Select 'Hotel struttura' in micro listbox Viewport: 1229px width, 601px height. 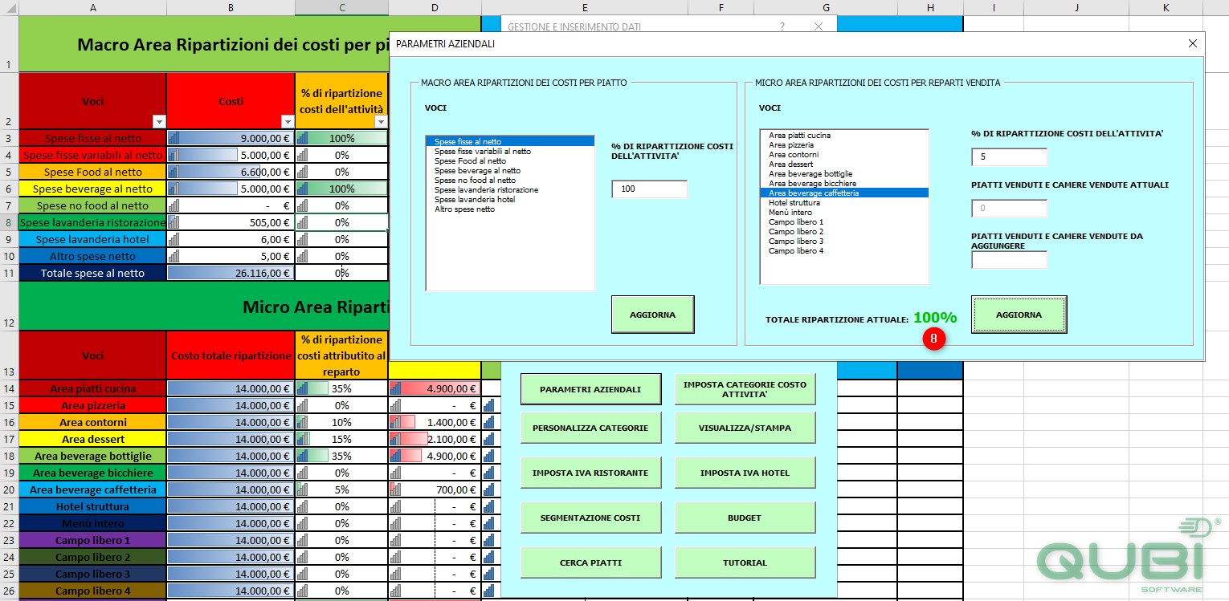[x=844, y=202]
